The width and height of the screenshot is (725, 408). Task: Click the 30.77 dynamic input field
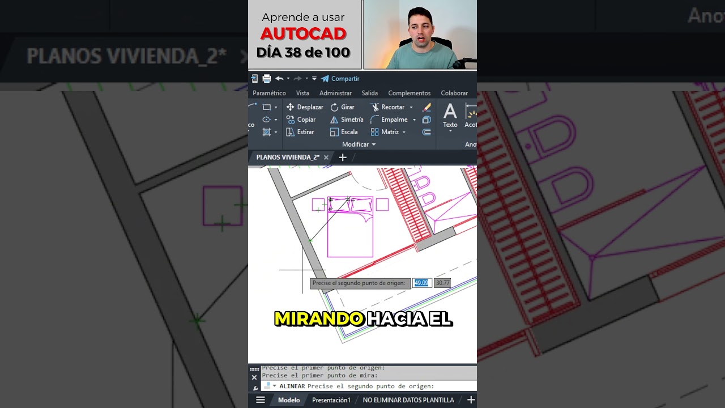(442, 283)
